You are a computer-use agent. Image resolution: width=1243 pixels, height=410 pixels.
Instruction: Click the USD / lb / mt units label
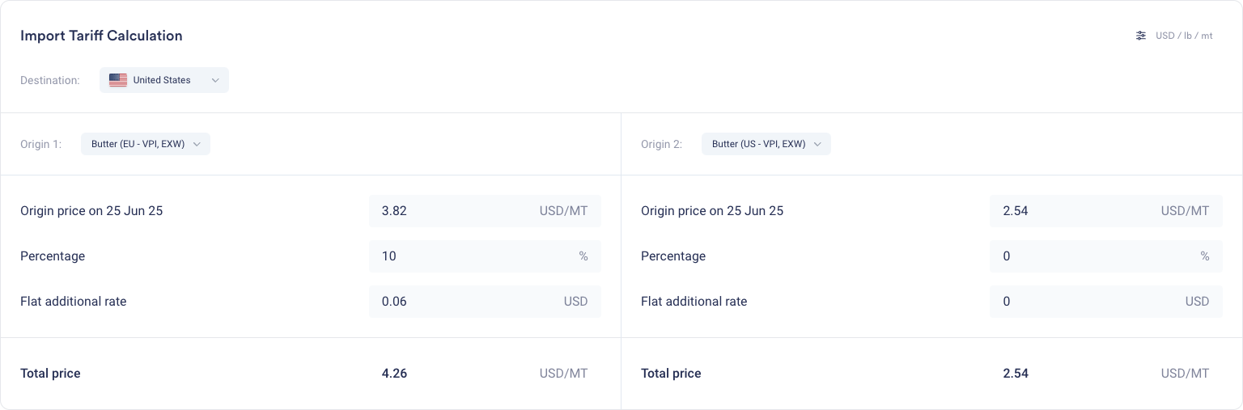[x=1184, y=36]
